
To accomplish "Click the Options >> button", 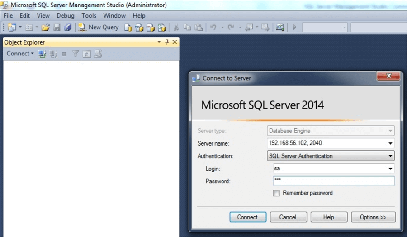I will pos(373,217).
